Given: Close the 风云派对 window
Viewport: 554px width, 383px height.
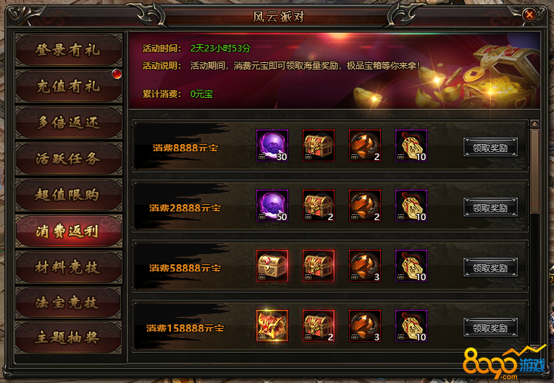Looking at the screenshot, I should click(529, 14).
